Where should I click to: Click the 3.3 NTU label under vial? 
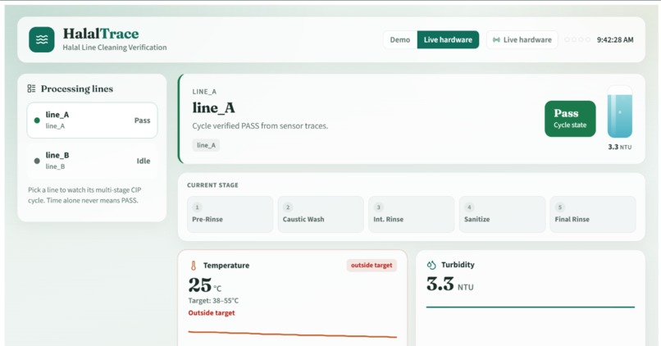pos(620,147)
